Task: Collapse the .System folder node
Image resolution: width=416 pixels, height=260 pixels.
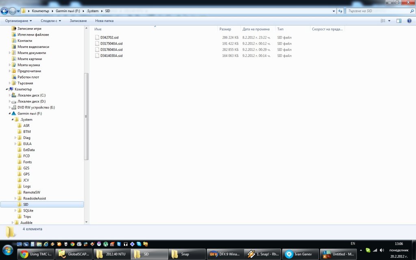Action: [x=13, y=120]
